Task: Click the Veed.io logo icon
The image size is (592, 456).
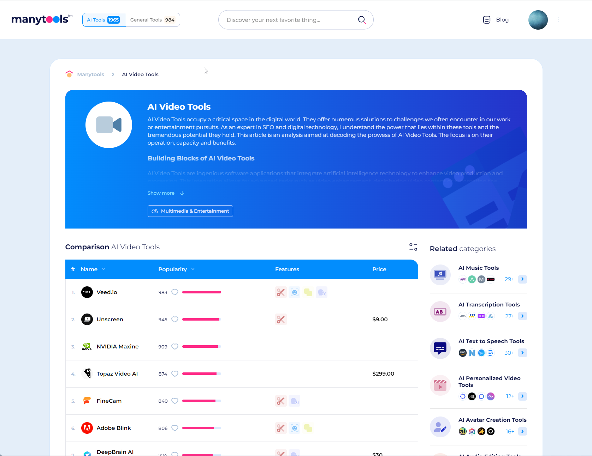Action: click(x=87, y=292)
